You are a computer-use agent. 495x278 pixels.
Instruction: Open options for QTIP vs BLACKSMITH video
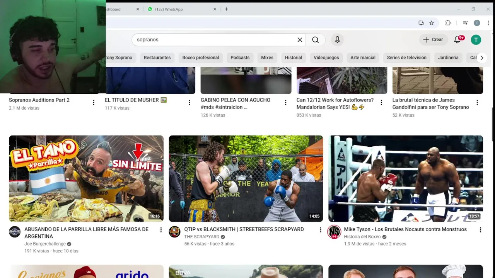pos(320,230)
